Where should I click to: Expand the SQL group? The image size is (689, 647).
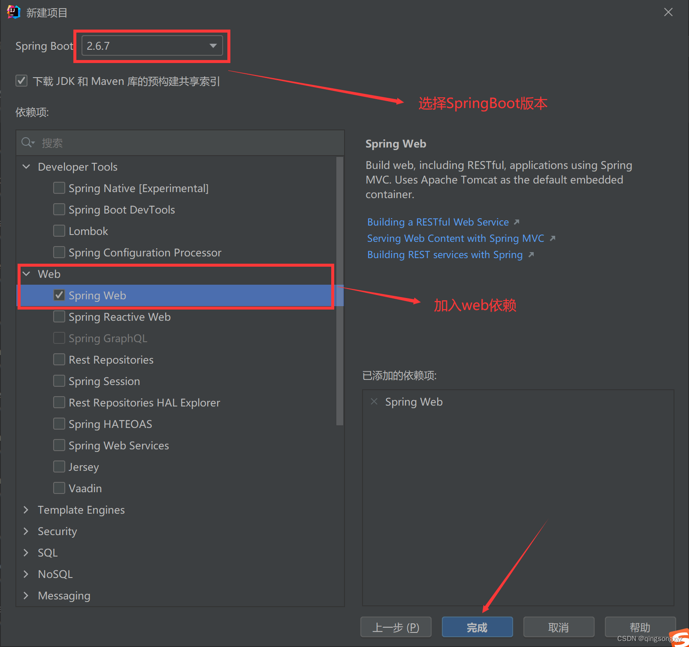click(26, 552)
